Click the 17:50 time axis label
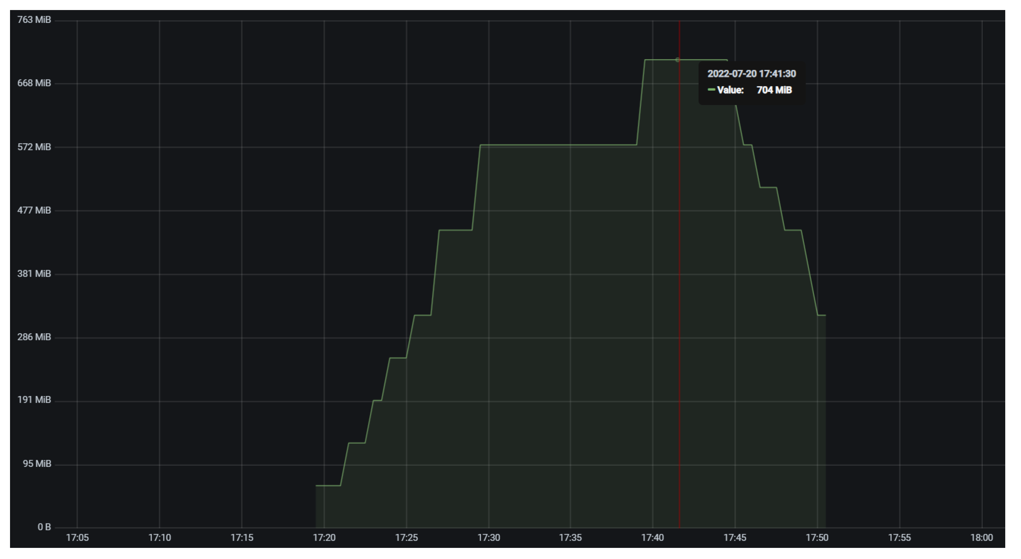Screen dimensions: 1021x559 (x=817, y=537)
